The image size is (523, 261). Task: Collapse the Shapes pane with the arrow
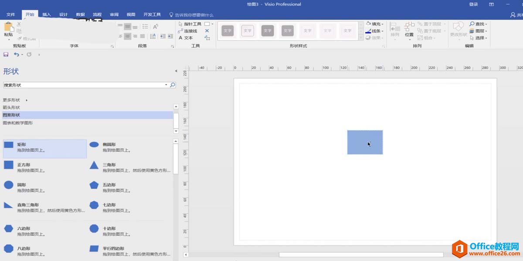[176, 71]
